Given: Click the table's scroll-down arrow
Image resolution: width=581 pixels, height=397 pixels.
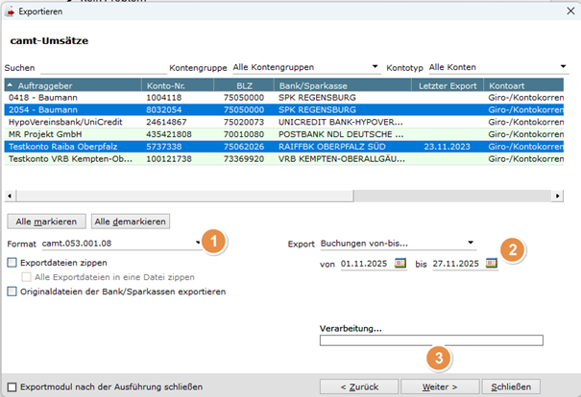Looking at the screenshot, I should click(x=566, y=179).
